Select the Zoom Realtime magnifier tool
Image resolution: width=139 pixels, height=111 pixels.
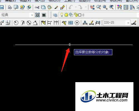coord(99,7)
